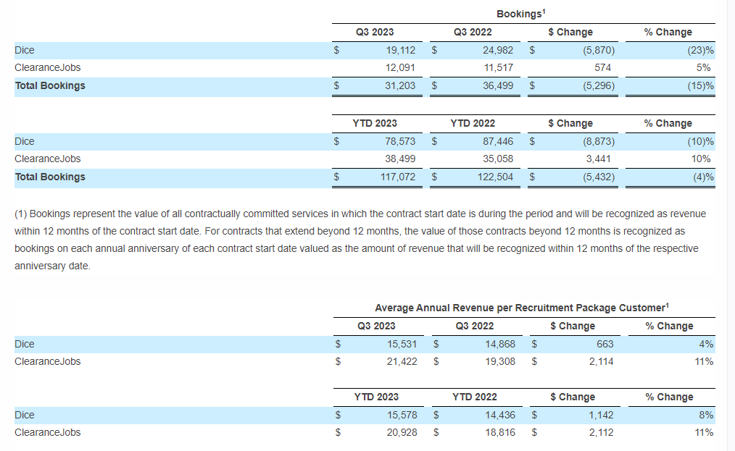Select the Dice Q3 2023 bookings value 19,112
This screenshot has height=451, width=735.
401,50
